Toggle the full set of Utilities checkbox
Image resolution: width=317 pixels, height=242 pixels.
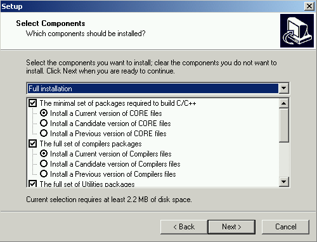pyautogui.click(x=32, y=184)
